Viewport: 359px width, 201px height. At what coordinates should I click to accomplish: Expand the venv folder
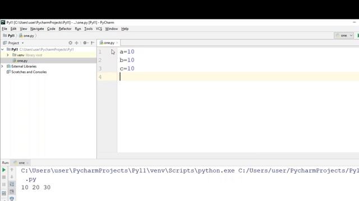coord(8,55)
